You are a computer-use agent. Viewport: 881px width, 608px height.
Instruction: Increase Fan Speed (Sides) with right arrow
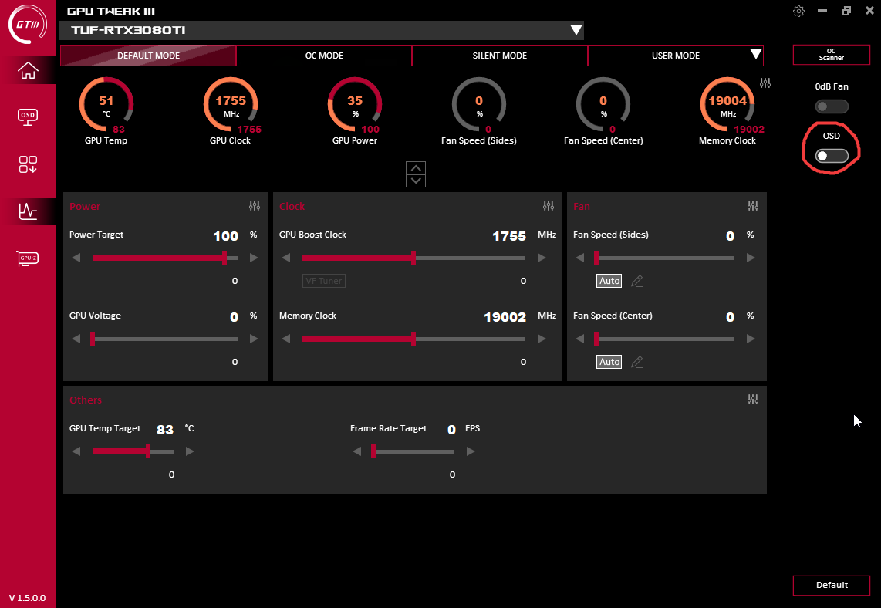point(751,258)
